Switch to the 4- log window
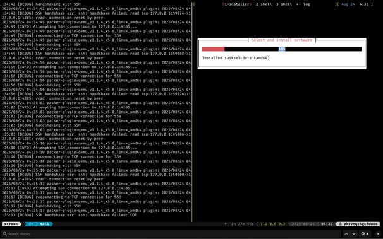This screenshot has height=239, width=383. [303, 4]
